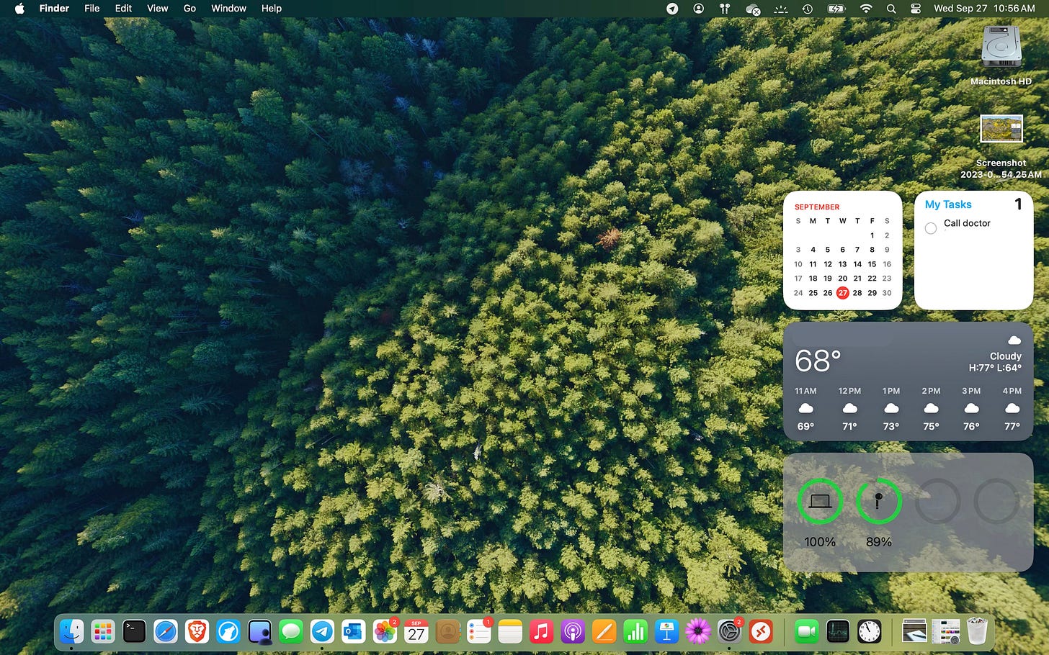Open the first folder stack left of Trash
This screenshot has height=655, width=1049.
point(914,632)
